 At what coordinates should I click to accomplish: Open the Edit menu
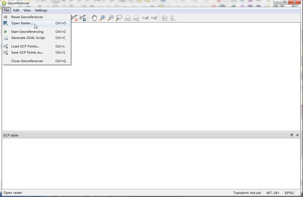[x=16, y=10]
